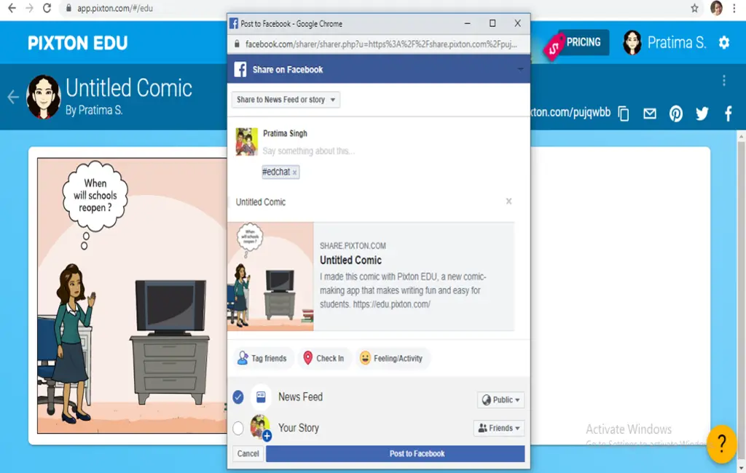Click the browser forward arrow
The image size is (746, 473).
(29, 8)
